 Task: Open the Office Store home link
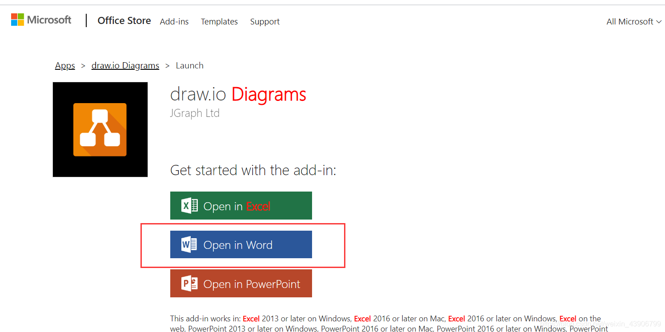tap(124, 21)
